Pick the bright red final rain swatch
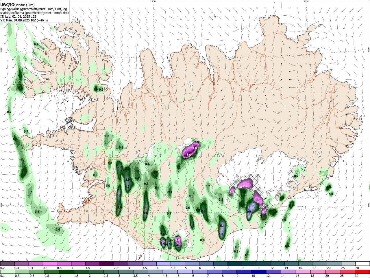 362,272
